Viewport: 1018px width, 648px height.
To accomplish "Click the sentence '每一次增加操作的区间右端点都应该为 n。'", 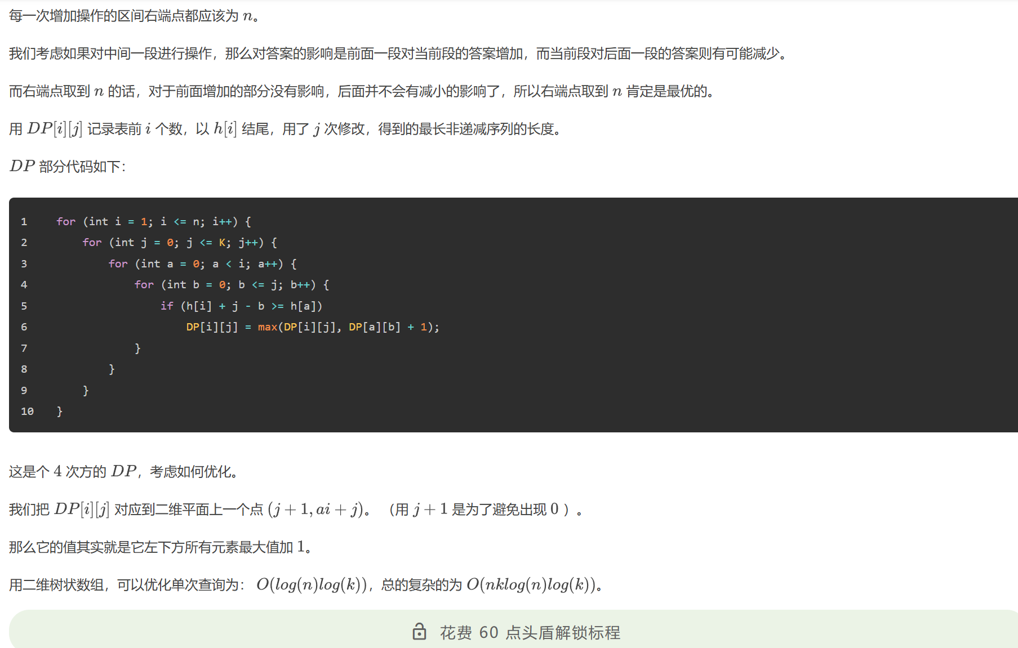I will point(134,16).
